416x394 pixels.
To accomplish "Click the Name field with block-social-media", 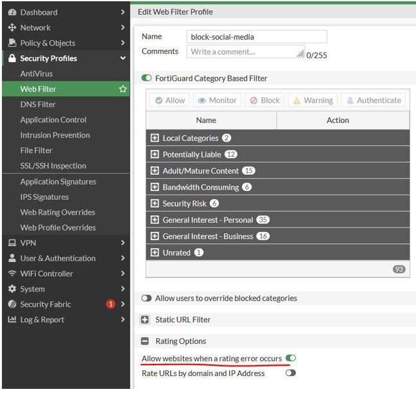I will point(257,37).
